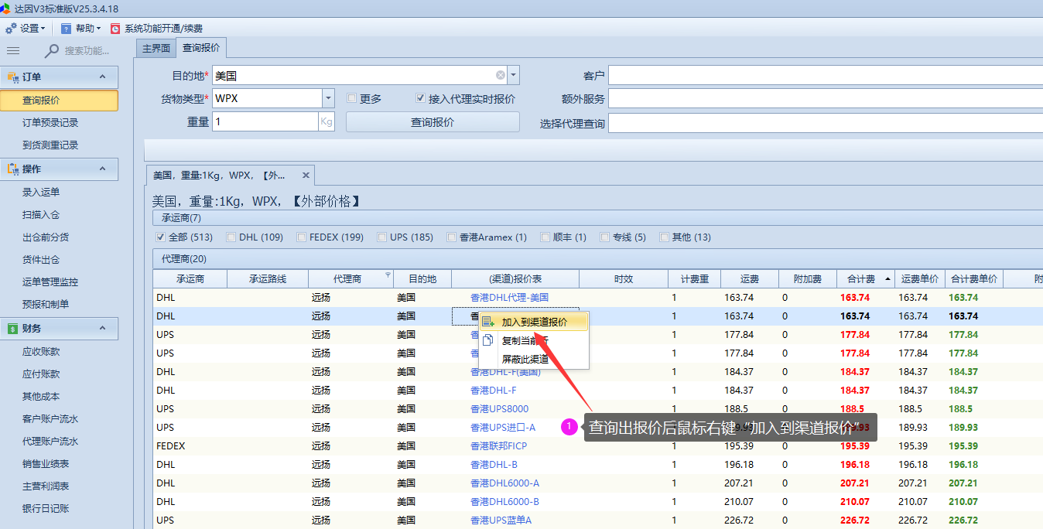Click the magnifier search icon in sidebar
Screen dimensions: 1043x529
click(52, 50)
